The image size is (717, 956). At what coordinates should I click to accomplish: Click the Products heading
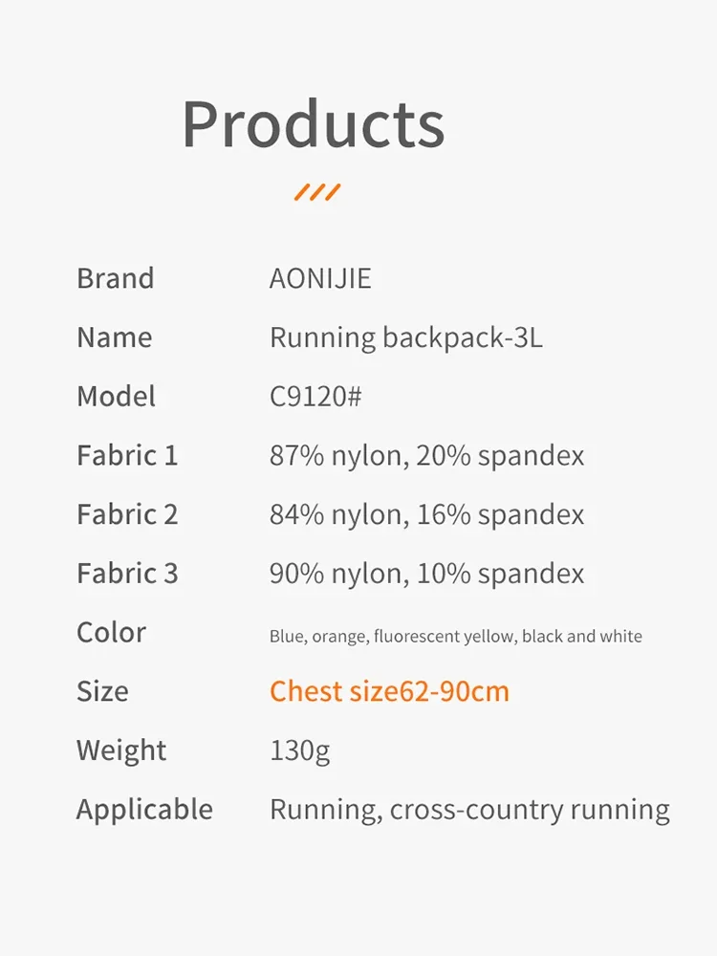(313, 124)
